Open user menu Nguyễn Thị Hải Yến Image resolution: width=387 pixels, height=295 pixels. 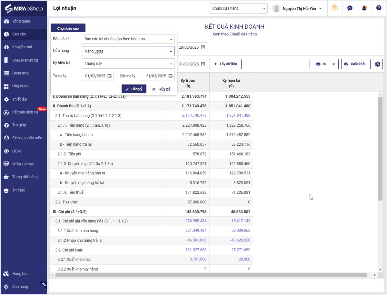297,8
